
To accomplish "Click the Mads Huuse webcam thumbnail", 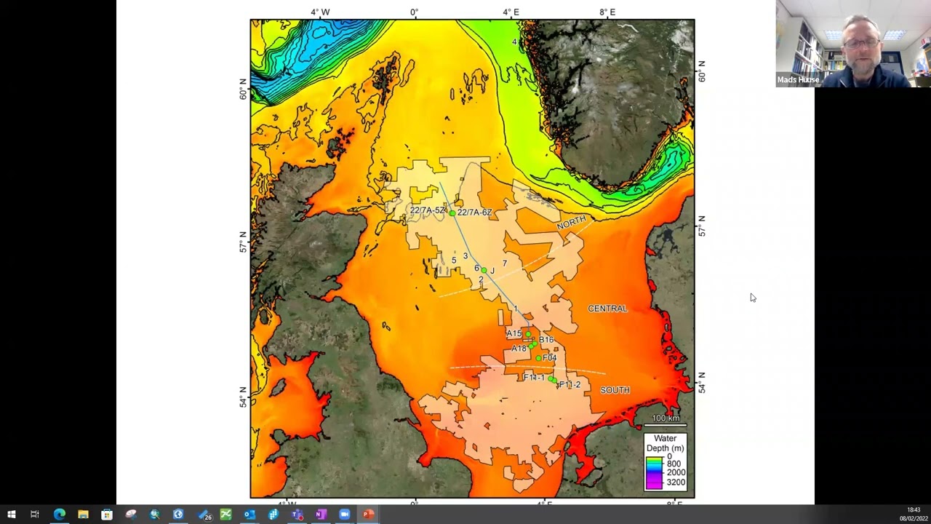I will pyautogui.click(x=853, y=44).
